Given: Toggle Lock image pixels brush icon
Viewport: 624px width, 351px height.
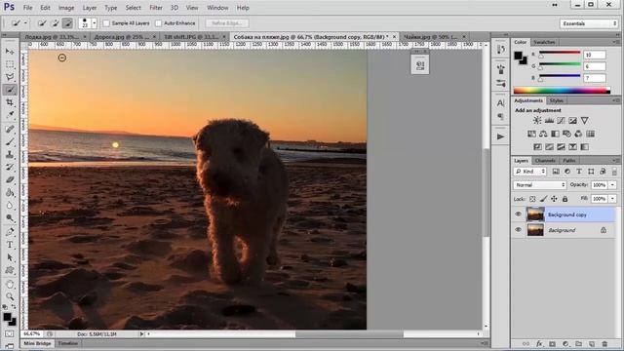Looking at the screenshot, I should pos(543,199).
